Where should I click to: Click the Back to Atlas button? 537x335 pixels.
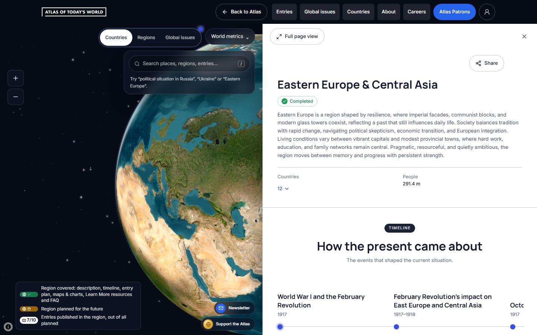(241, 12)
